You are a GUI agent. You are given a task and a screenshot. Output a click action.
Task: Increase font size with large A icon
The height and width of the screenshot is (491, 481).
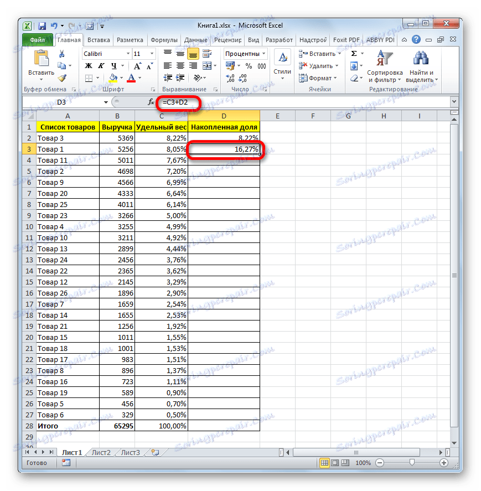point(137,66)
